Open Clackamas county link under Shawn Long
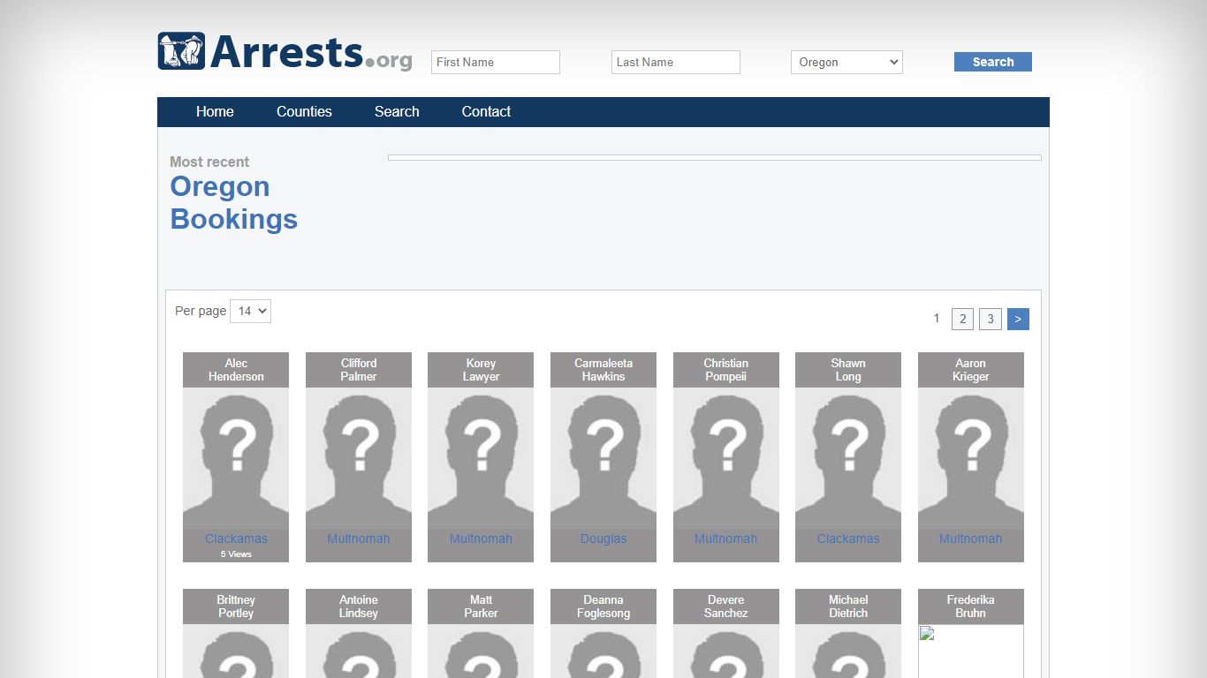Viewport: 1207px width, 678px height. coord(848,539)
